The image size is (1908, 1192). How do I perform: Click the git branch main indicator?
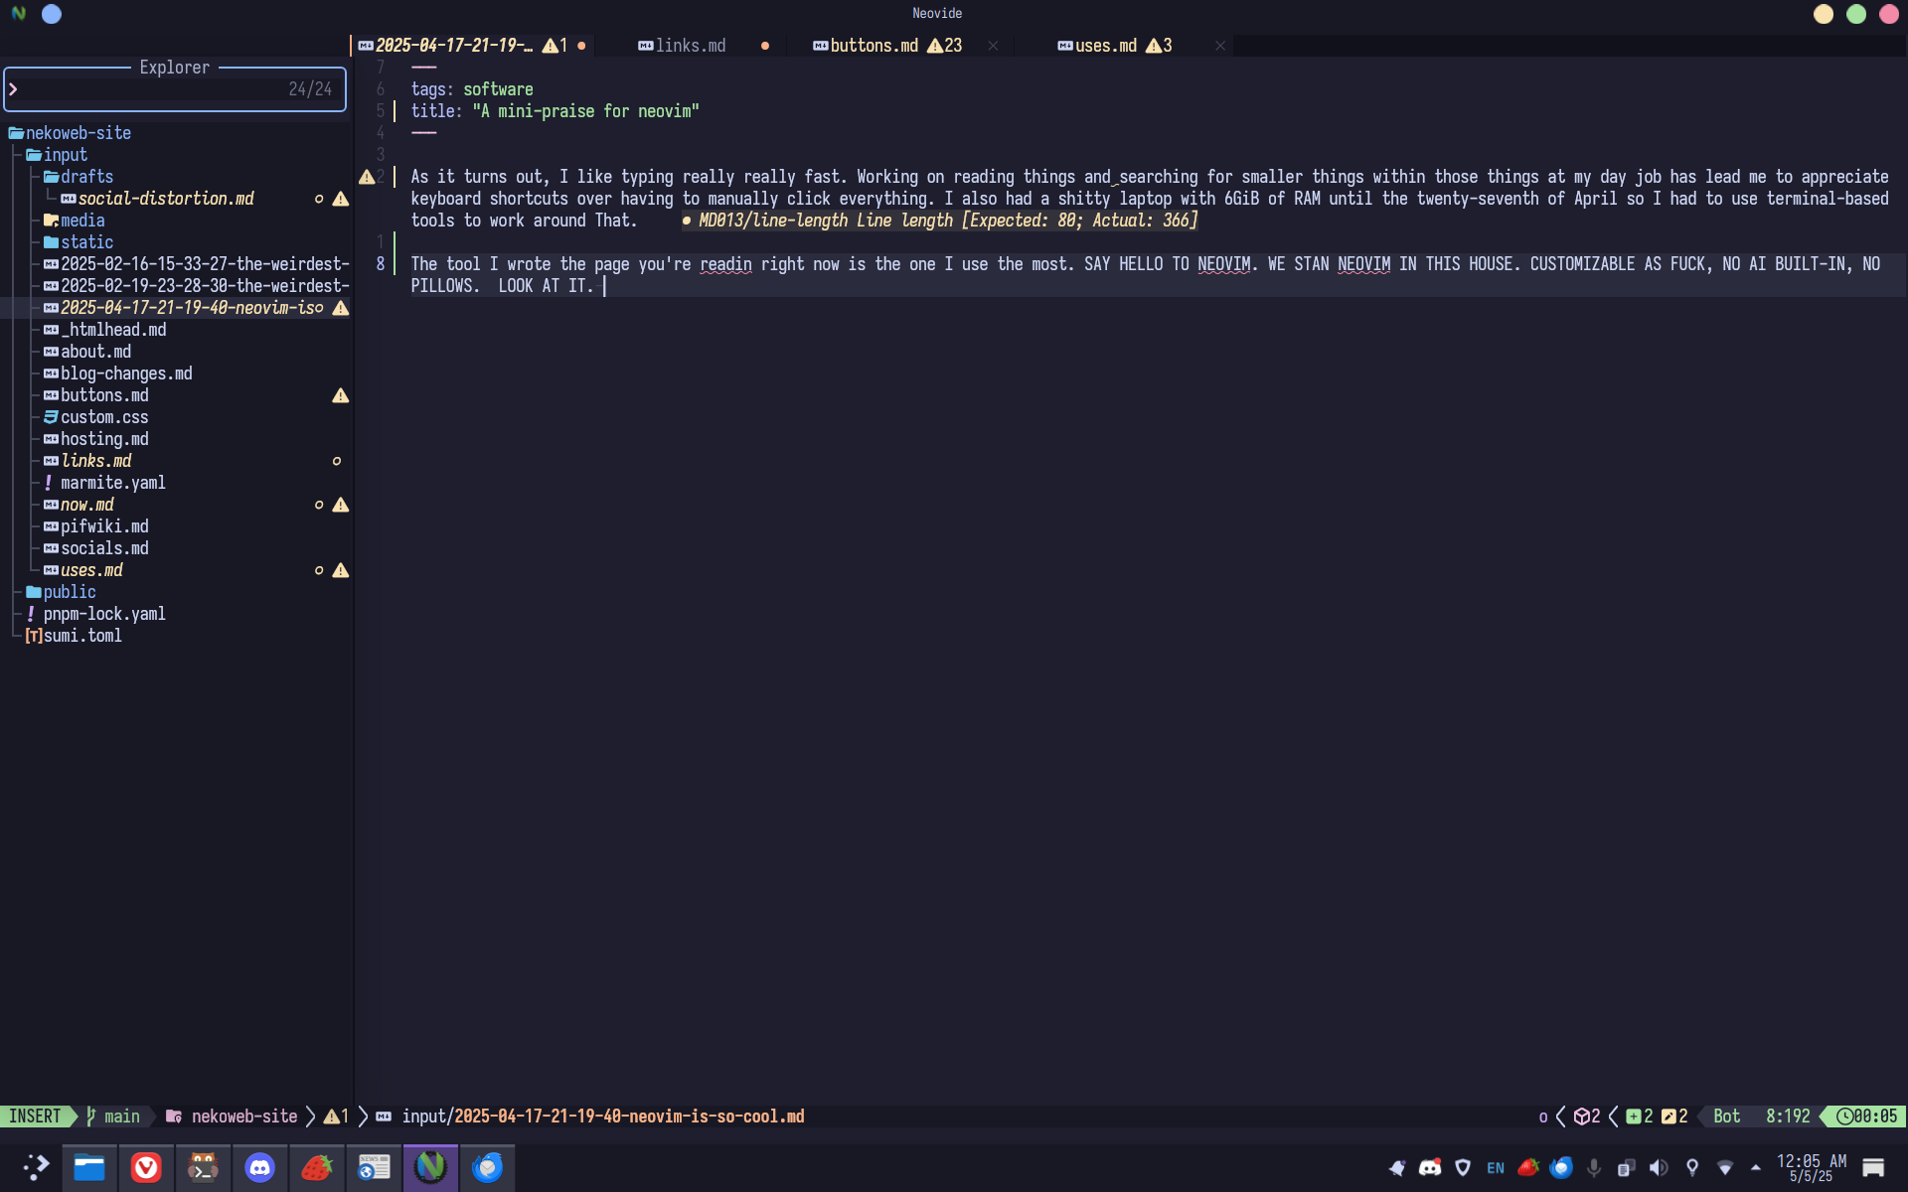coord(113,1117)
